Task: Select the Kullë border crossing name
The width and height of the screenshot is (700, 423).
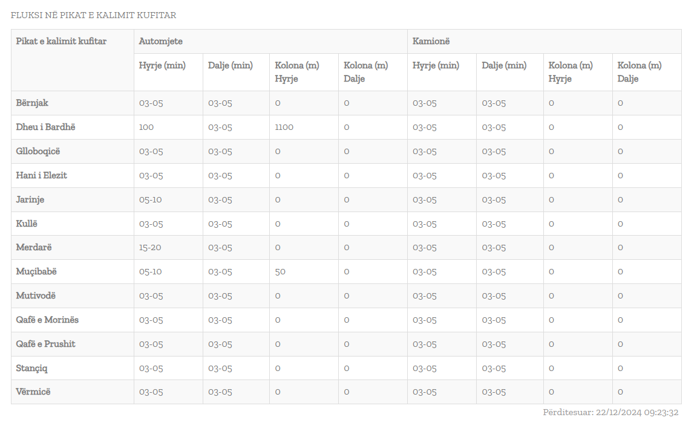Action: pyautogui.click(x=27, y=224)
